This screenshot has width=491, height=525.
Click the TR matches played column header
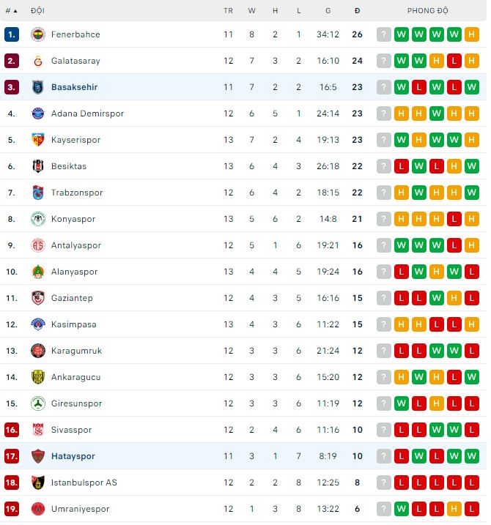[229, 11]
